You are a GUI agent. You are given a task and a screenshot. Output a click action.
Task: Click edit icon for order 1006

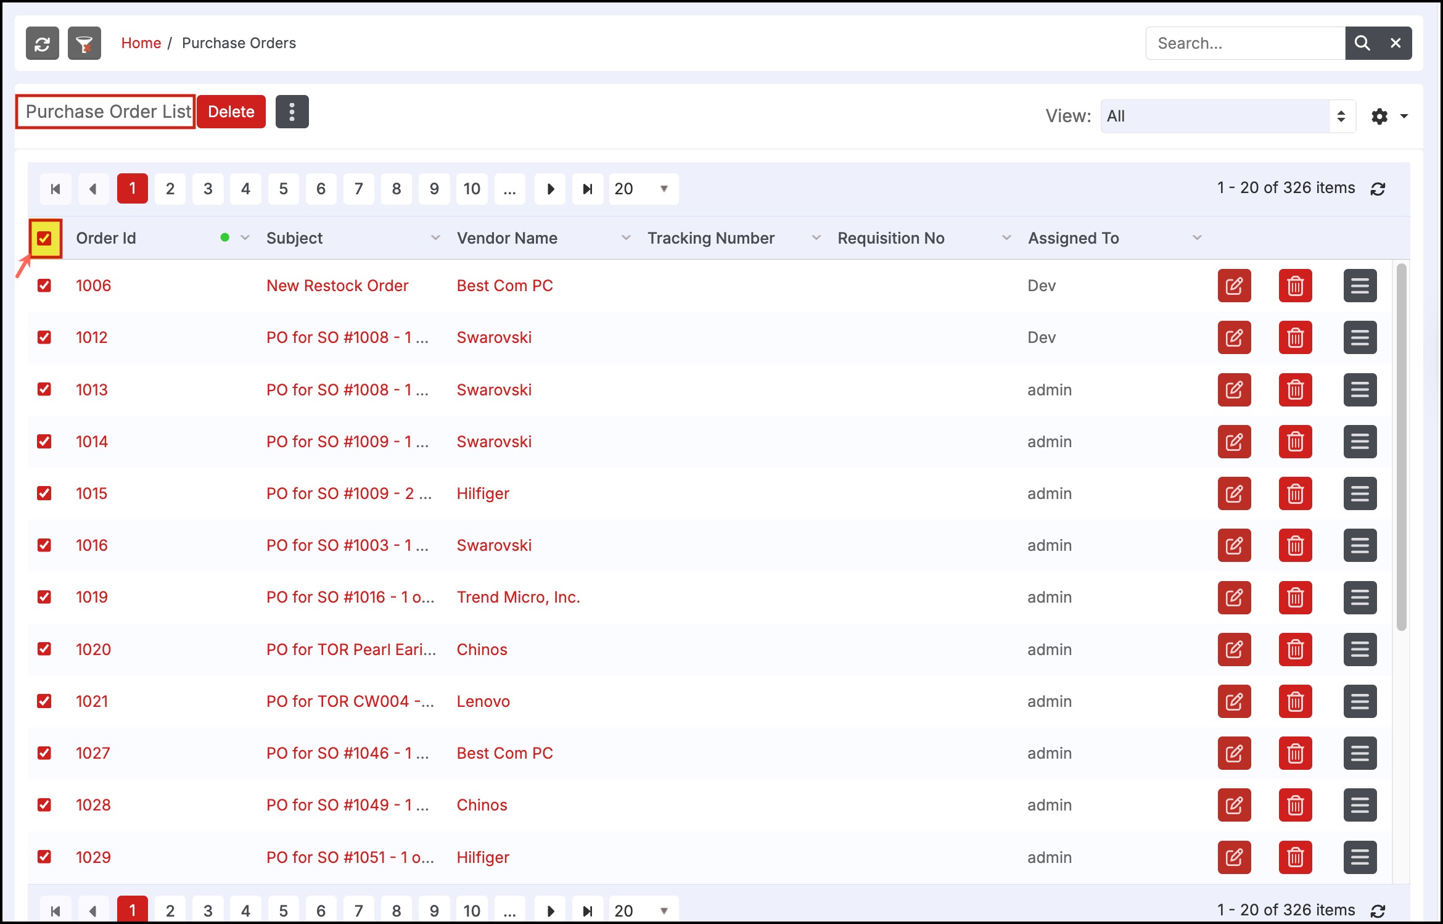[1234, 286]
